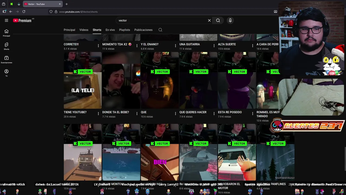The image size is (346, 195).
Task: Open the CORRETE!!! short title
Action: 71,44
